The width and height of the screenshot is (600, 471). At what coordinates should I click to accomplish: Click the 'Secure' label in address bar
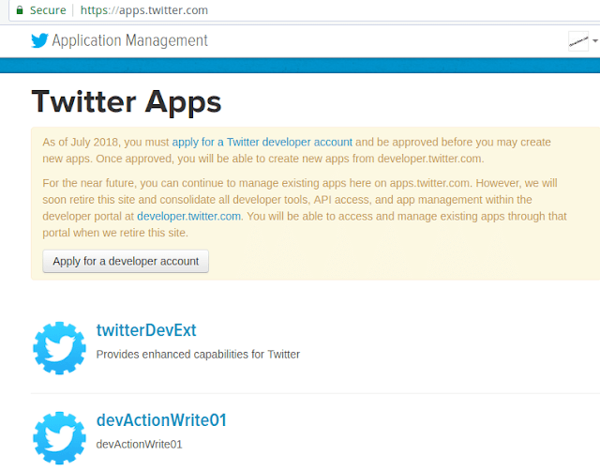[48, 10]
